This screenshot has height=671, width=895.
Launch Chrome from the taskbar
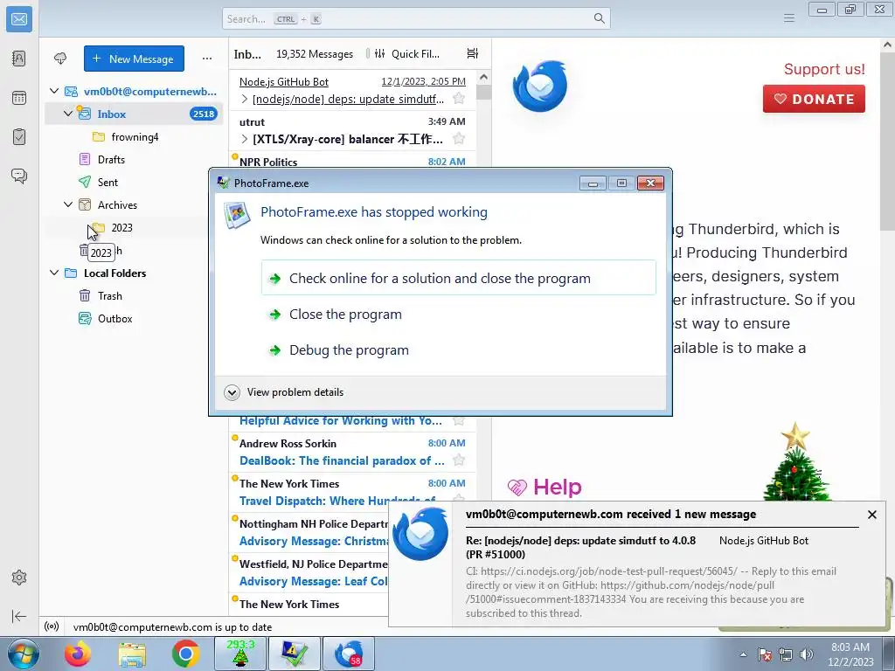pyautogui.click(x=185, y=654)
